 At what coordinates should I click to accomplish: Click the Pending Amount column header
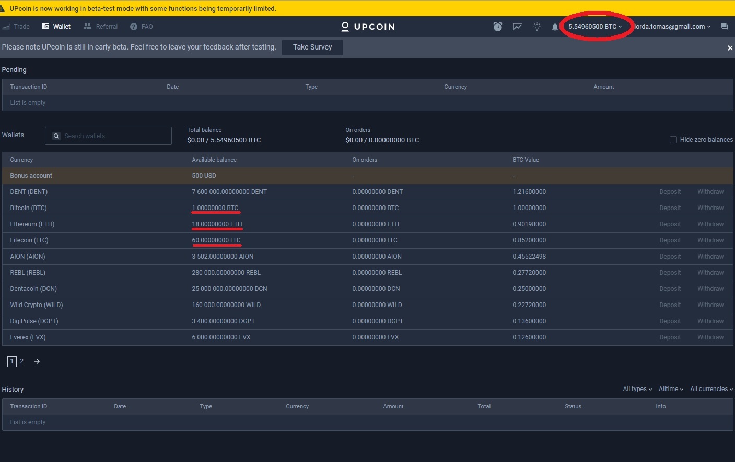(604, 87)
